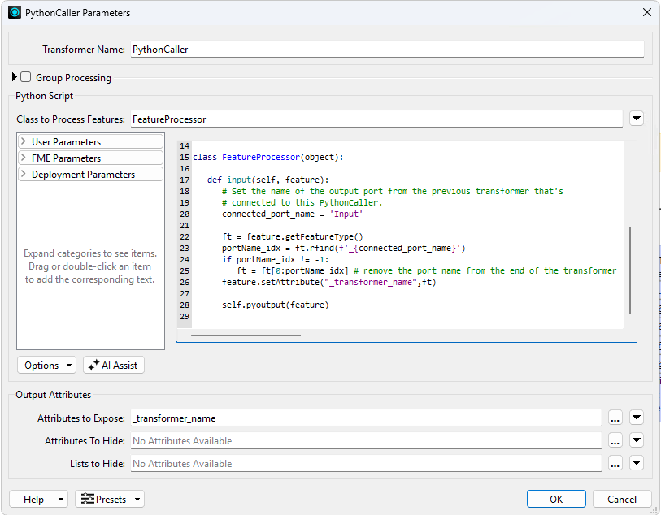Viewport: 661px width, 515px height.
Task: Open ellipsis editor for Lists to Hide
Action: [615, 464]
